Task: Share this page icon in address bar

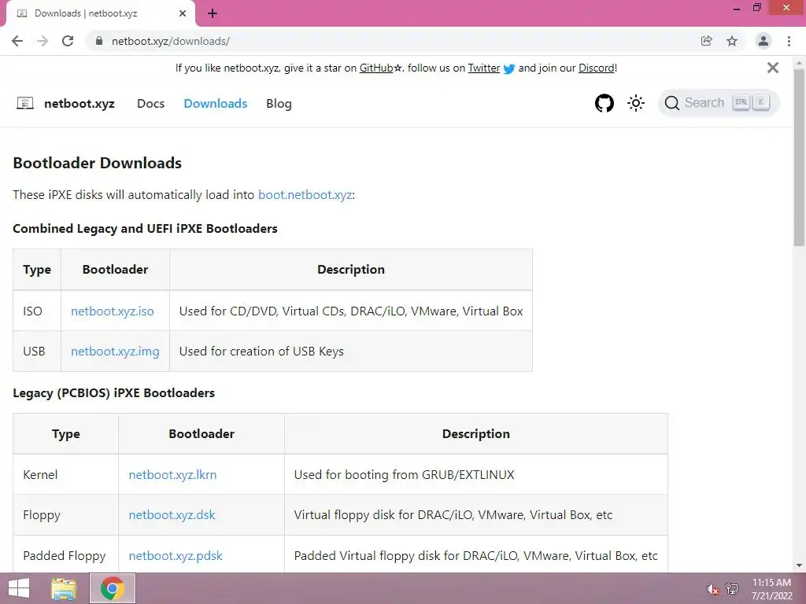Action: pos(706,41)
